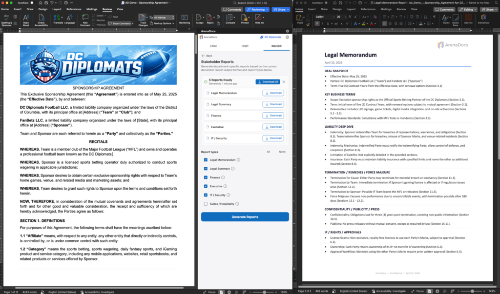The height and width of the screenshot is (294, 500).
Task: Click the ArenaDocs panel settings gear
Action: coord(287,37)
